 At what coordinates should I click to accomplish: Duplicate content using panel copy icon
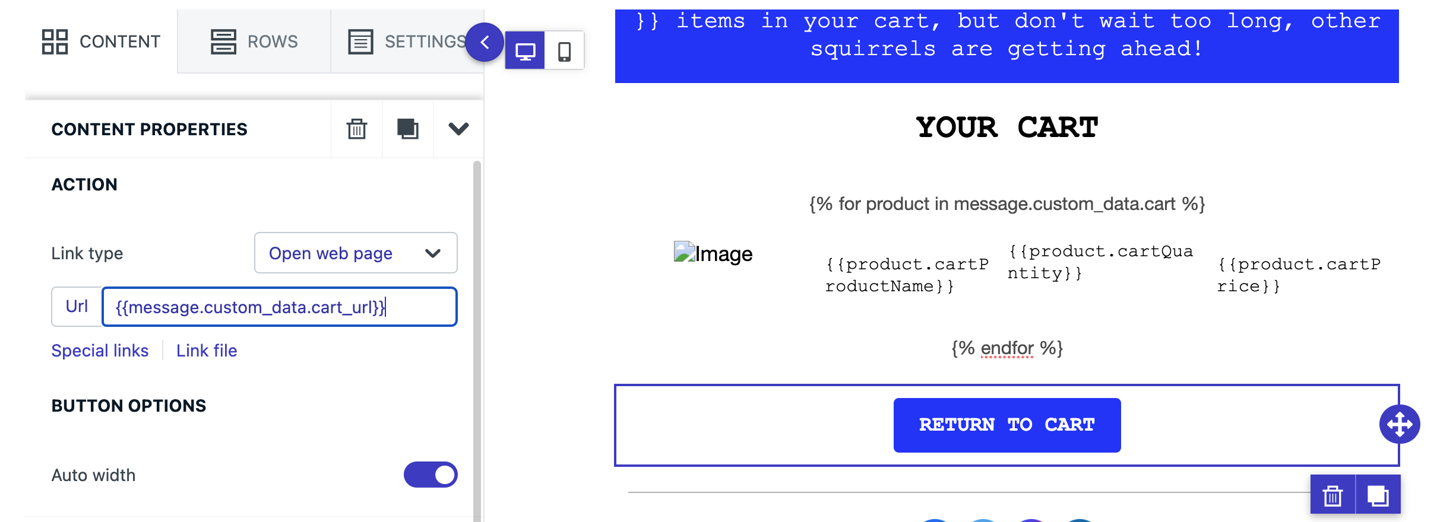(x=408, y=129)
